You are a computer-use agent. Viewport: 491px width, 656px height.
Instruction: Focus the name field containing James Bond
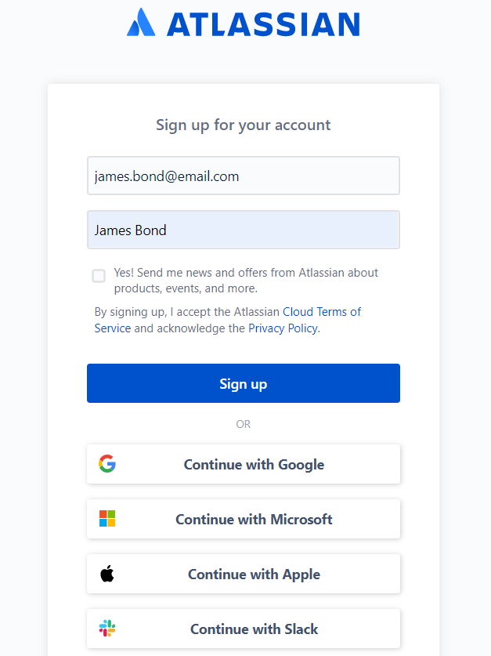point(244,230)
